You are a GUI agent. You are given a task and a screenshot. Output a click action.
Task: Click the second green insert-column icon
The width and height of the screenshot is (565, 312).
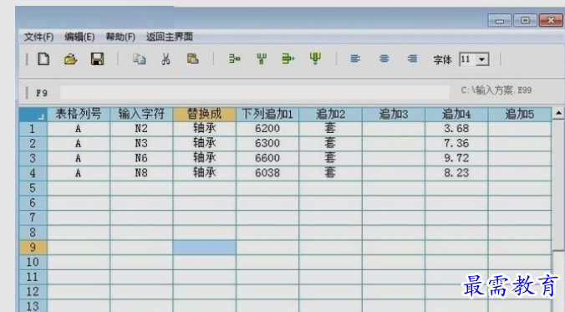[x=262, y=59]
